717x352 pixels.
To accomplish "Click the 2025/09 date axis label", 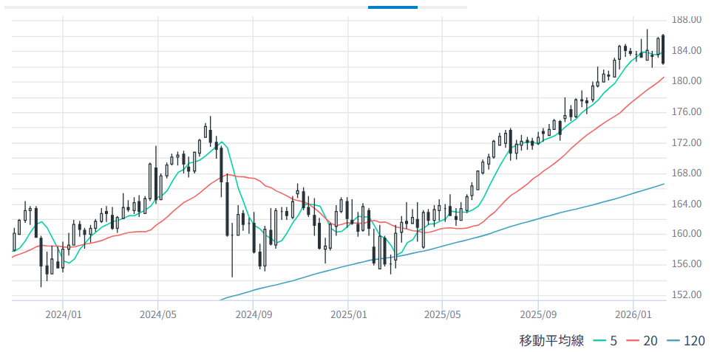I will (538, 314).
